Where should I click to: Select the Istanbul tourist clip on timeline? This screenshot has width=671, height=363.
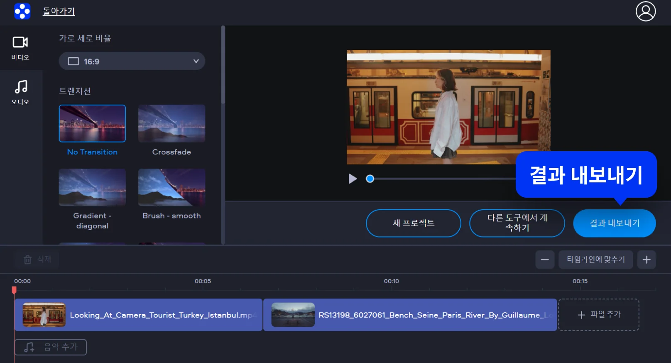click(x=138, y=315)
